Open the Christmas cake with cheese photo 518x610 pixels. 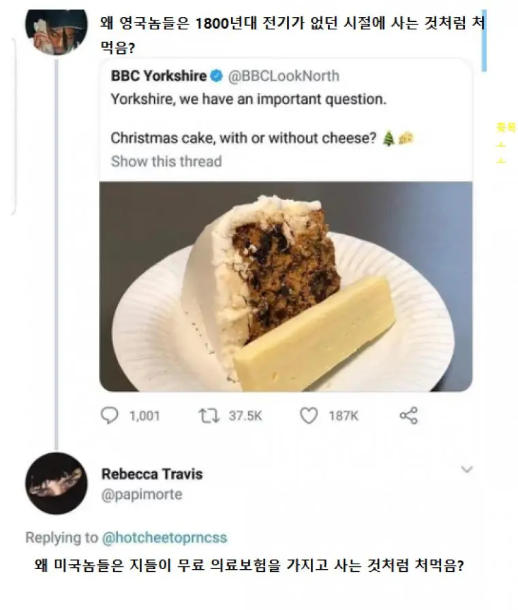286,286
